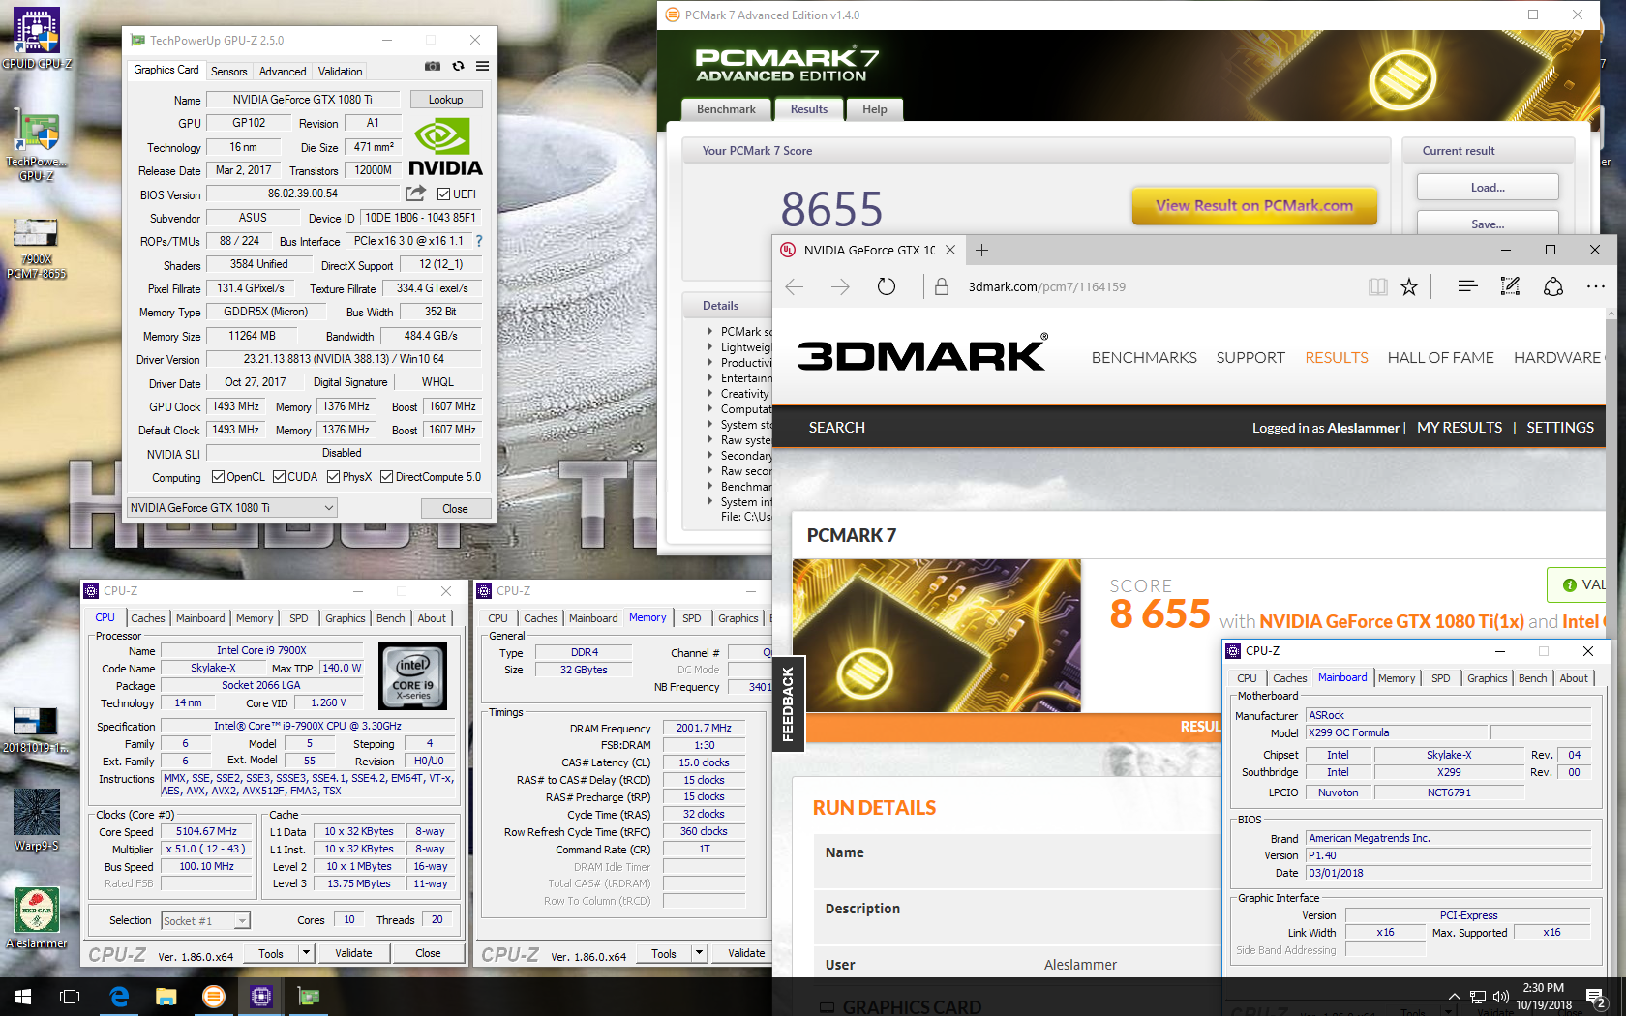
Task: Open the browser more actions menu
Action: point(1596,286)
